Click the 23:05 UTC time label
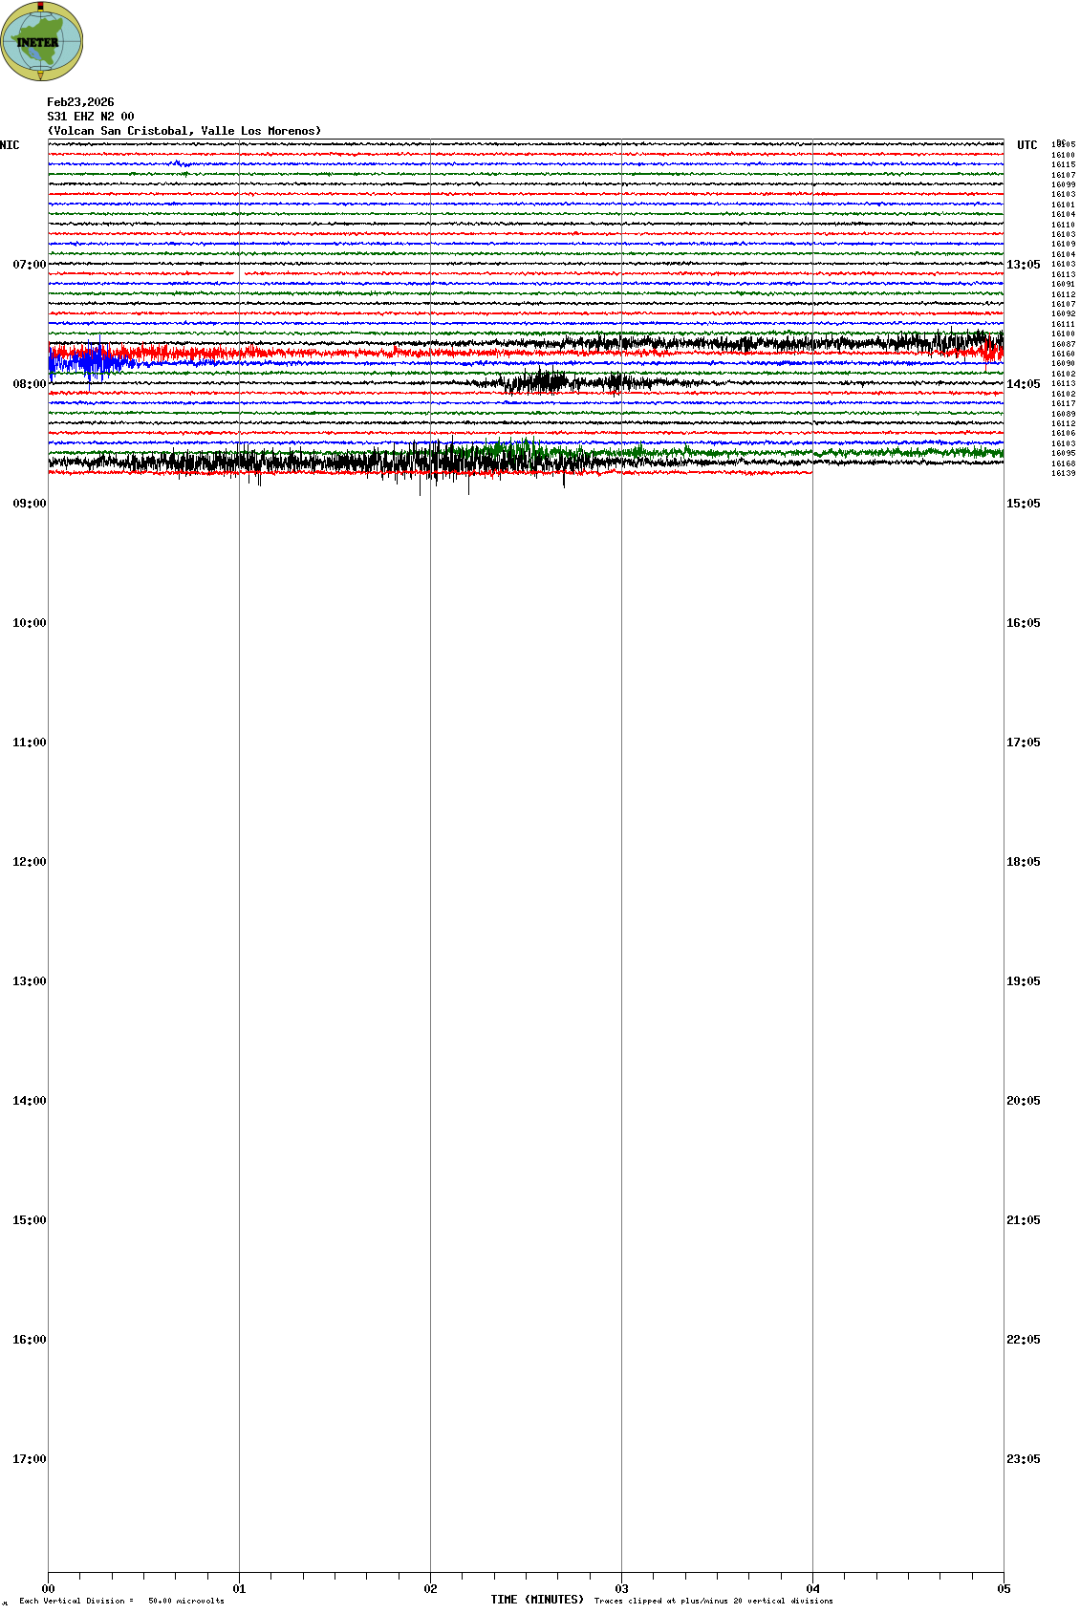This screenshot has height=1614, width=1080. click(1023, 1459)
